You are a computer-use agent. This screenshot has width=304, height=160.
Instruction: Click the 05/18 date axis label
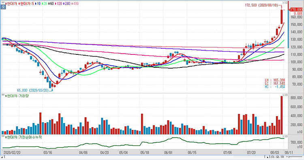point(145,153)
